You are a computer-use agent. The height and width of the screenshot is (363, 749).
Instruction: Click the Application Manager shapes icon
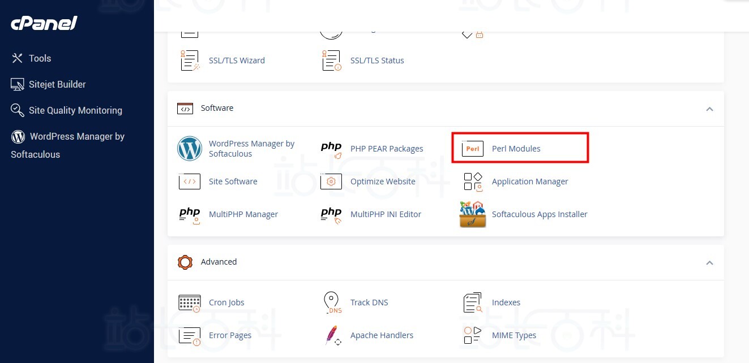coord(473,181)
